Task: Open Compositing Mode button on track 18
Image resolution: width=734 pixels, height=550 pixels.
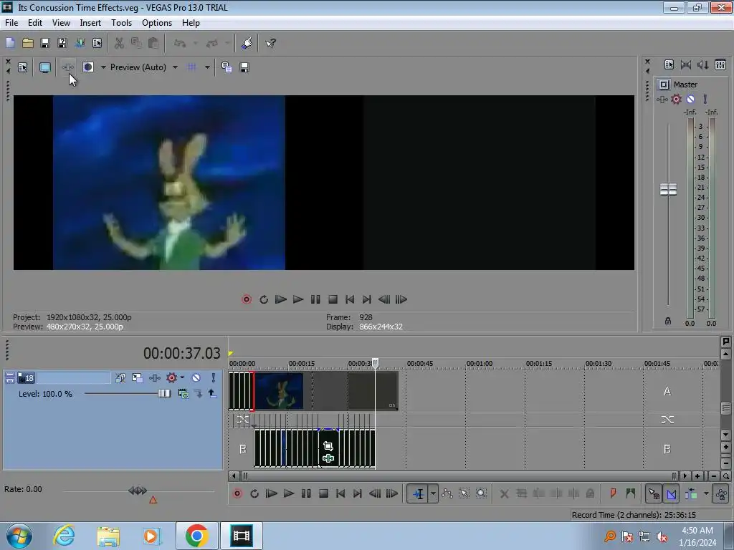Action: point(183,394)
